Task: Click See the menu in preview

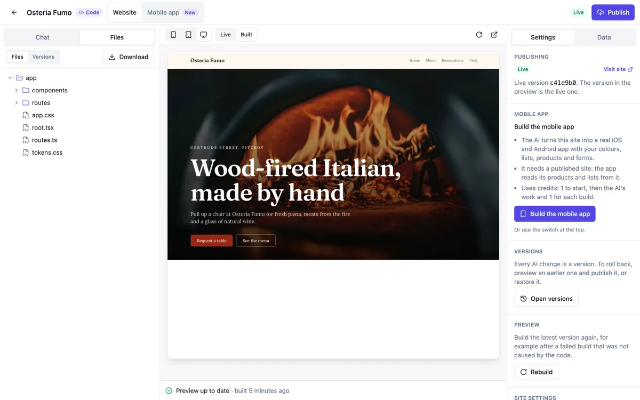Action: [x=256, y=241]
